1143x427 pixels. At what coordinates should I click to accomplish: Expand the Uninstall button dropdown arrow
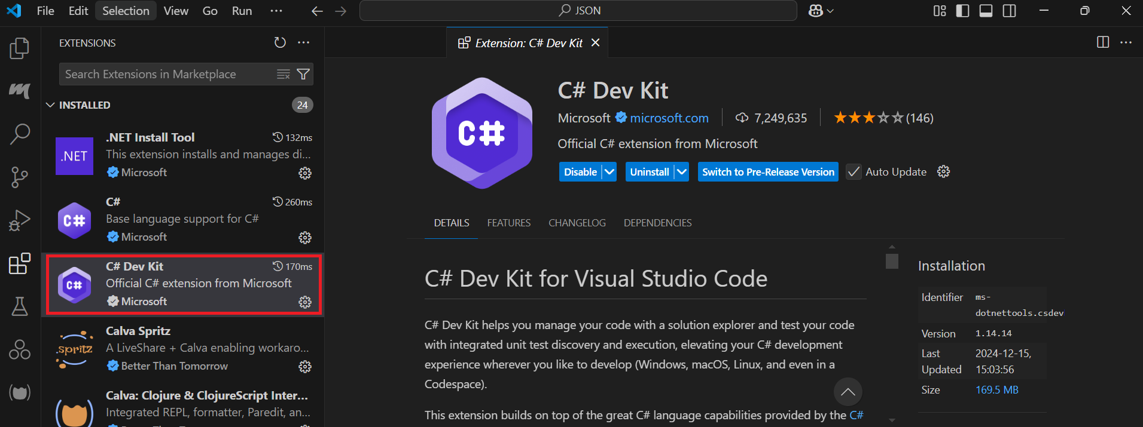(682, 172)
